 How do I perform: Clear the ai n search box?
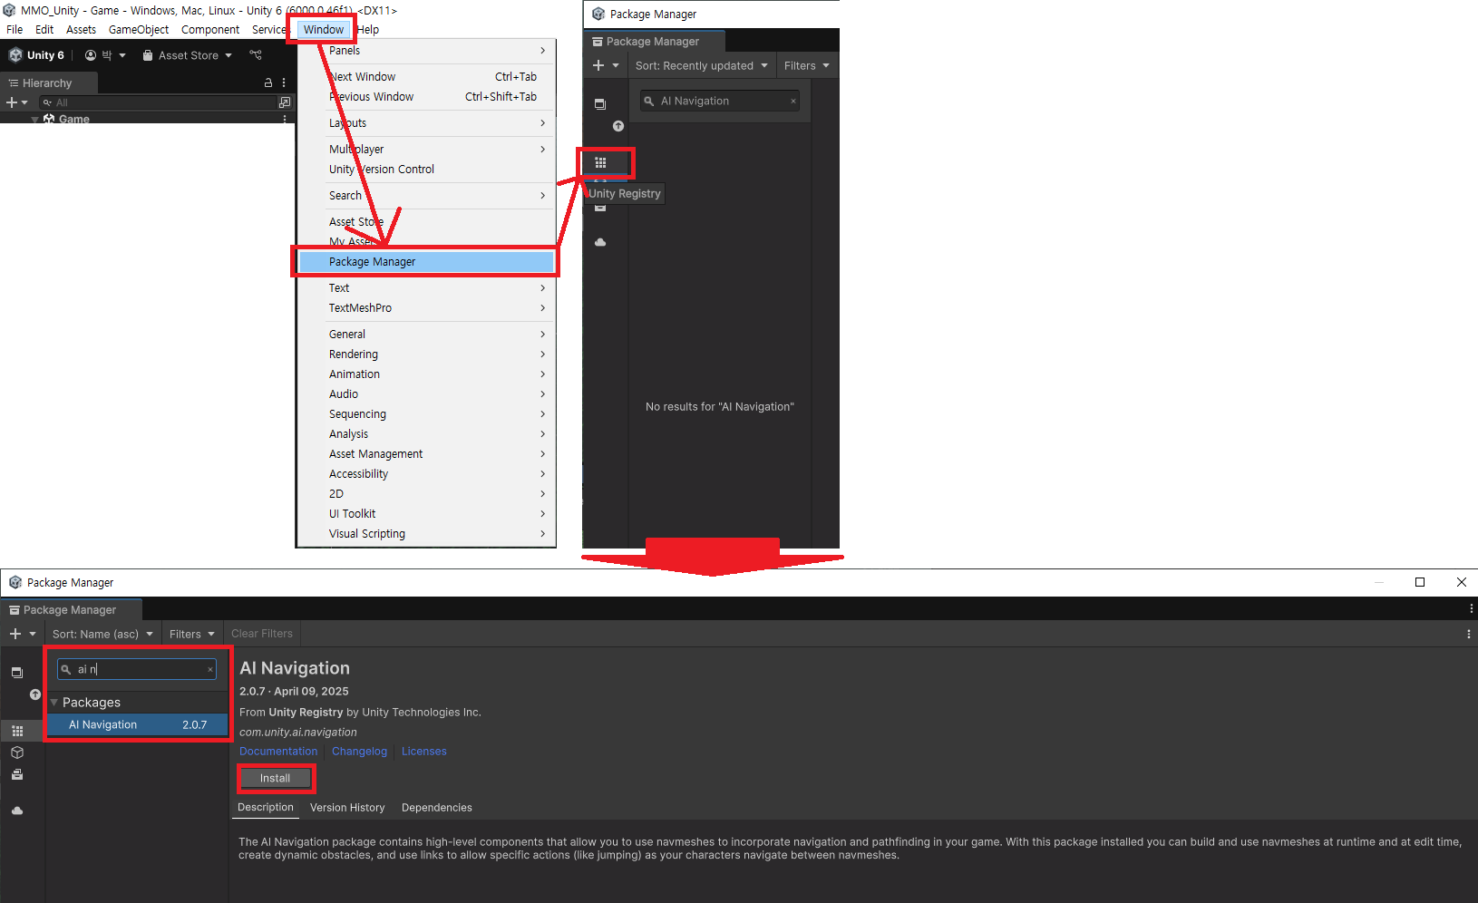[x=210, y=670]
